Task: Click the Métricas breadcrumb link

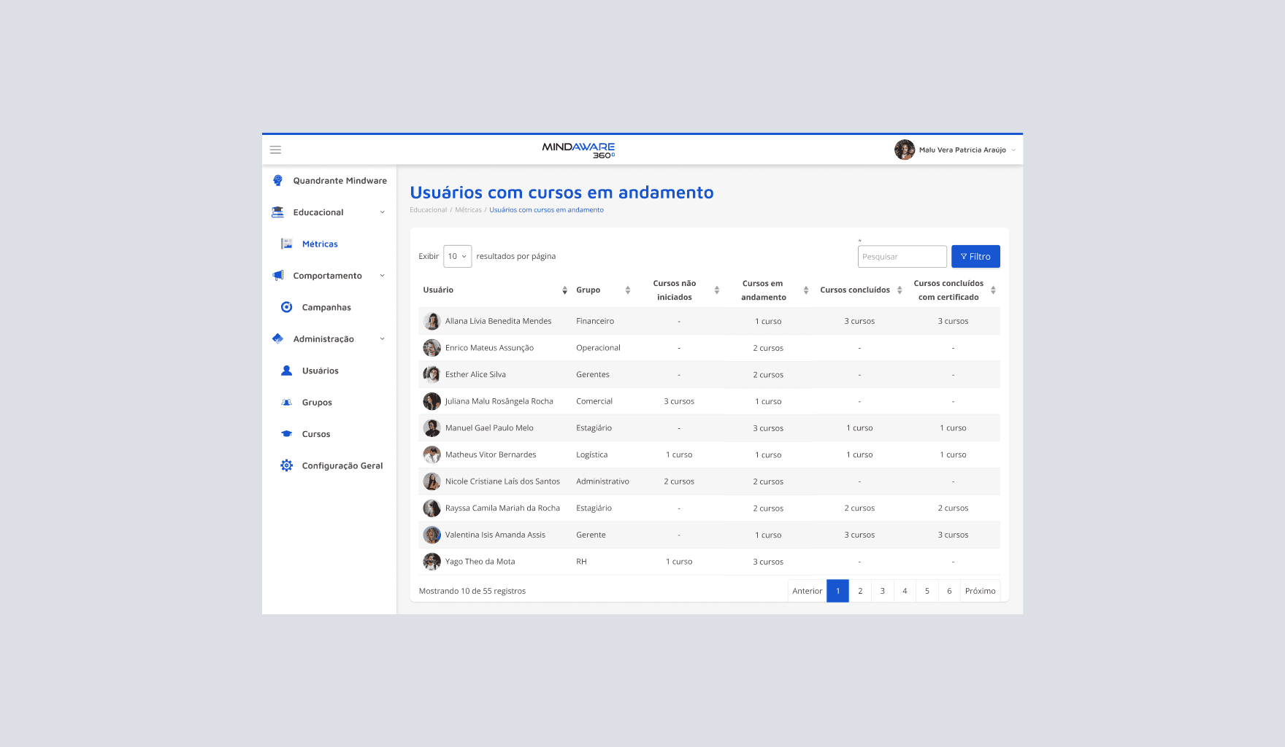Action: (x=468, y=210)
